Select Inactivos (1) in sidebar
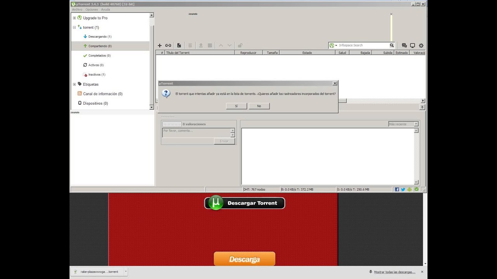Viewport: 497px width, 279px height. (97, 74)
